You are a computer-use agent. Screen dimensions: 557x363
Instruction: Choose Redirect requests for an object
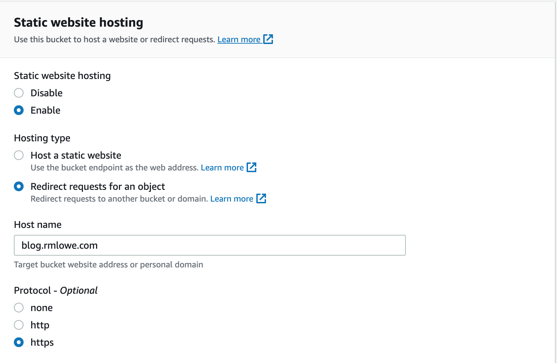tap(19, 186)
